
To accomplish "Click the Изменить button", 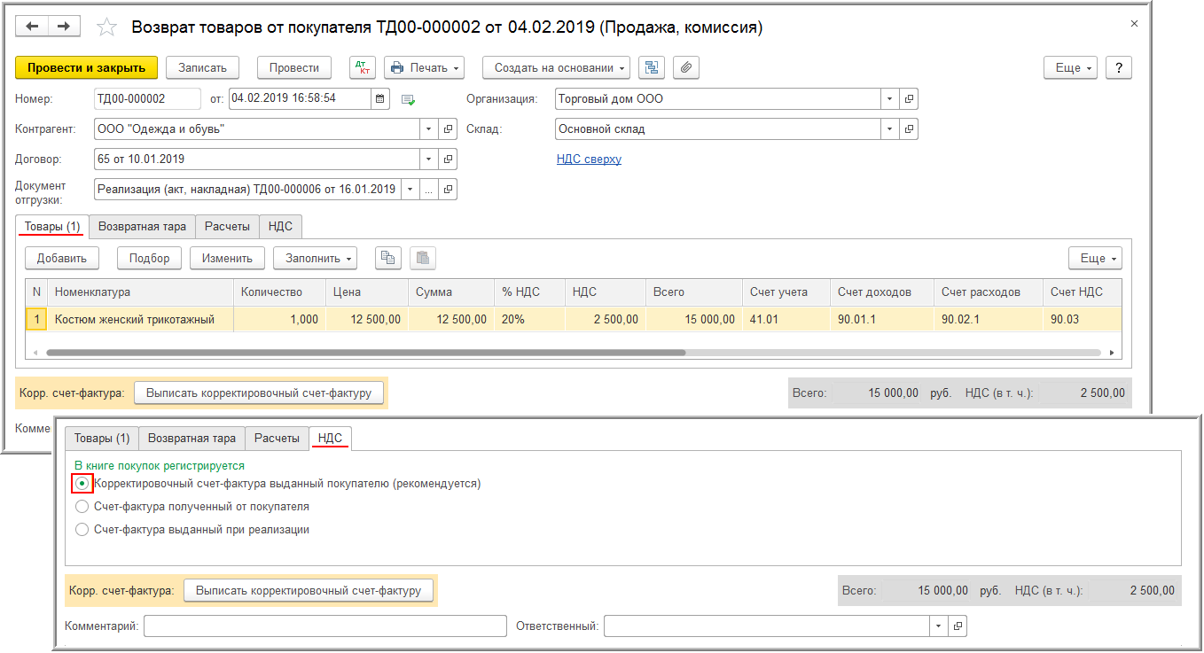I will (x=227, y=258).
